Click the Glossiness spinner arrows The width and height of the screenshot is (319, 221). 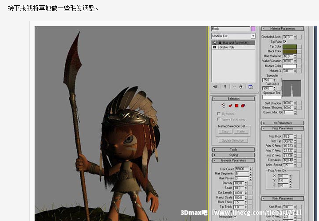point(275,89)
